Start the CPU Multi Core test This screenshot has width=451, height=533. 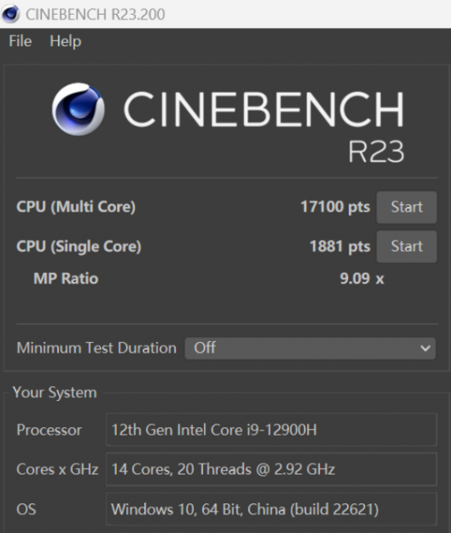tap(407, 207)
